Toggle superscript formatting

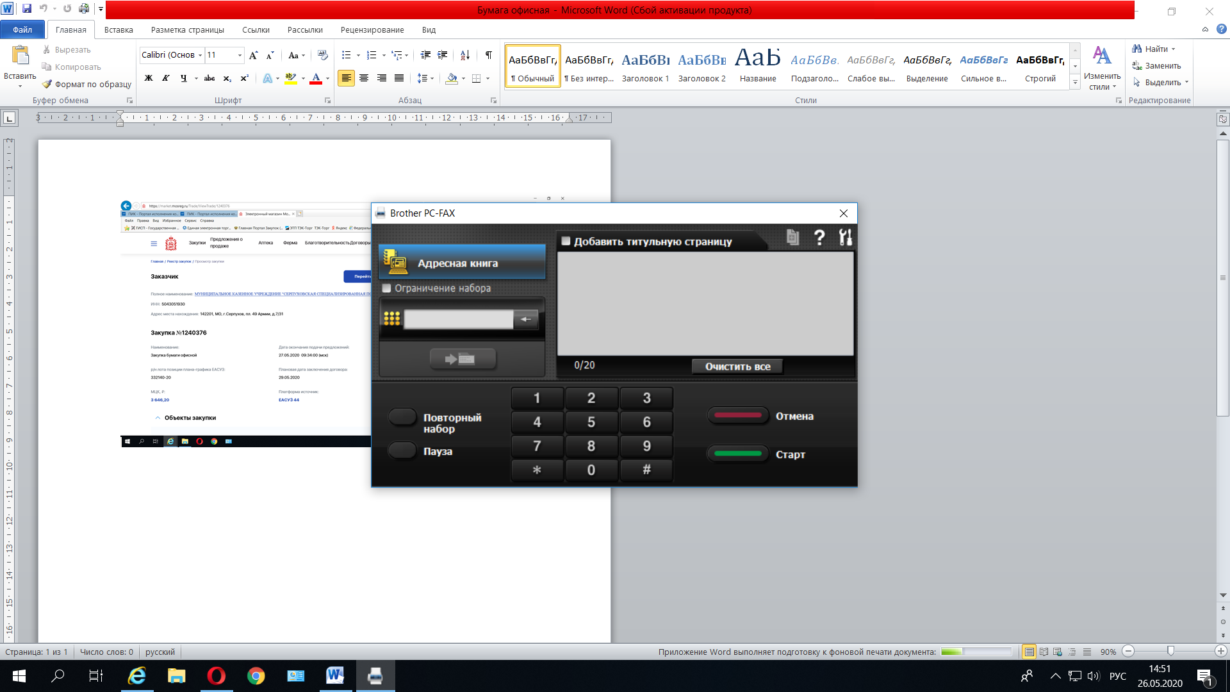(244, 78)
